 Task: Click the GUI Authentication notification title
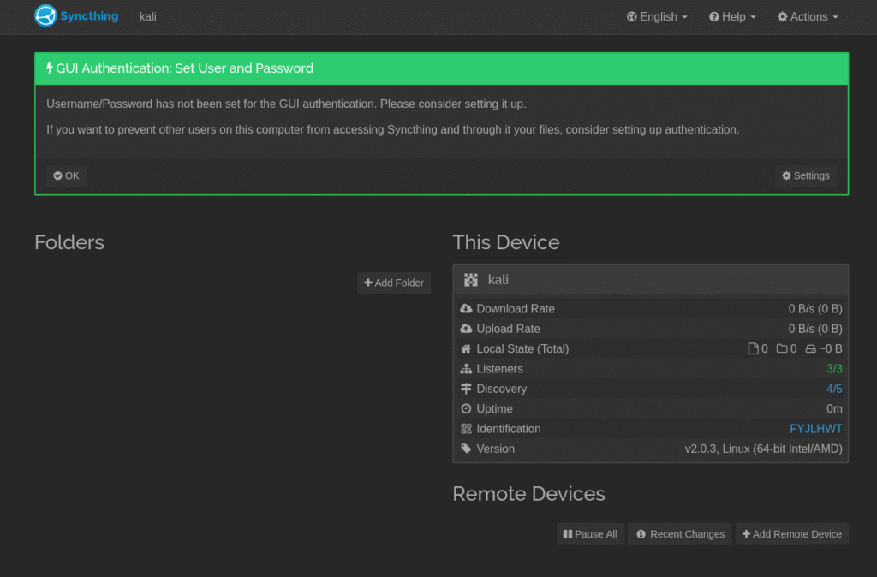point(185,68)
